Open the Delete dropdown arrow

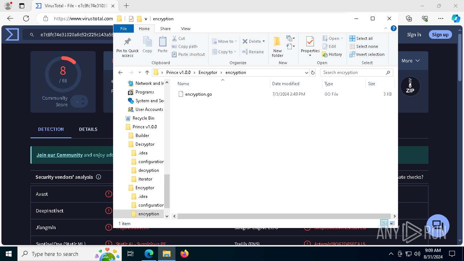click(264, 41)
